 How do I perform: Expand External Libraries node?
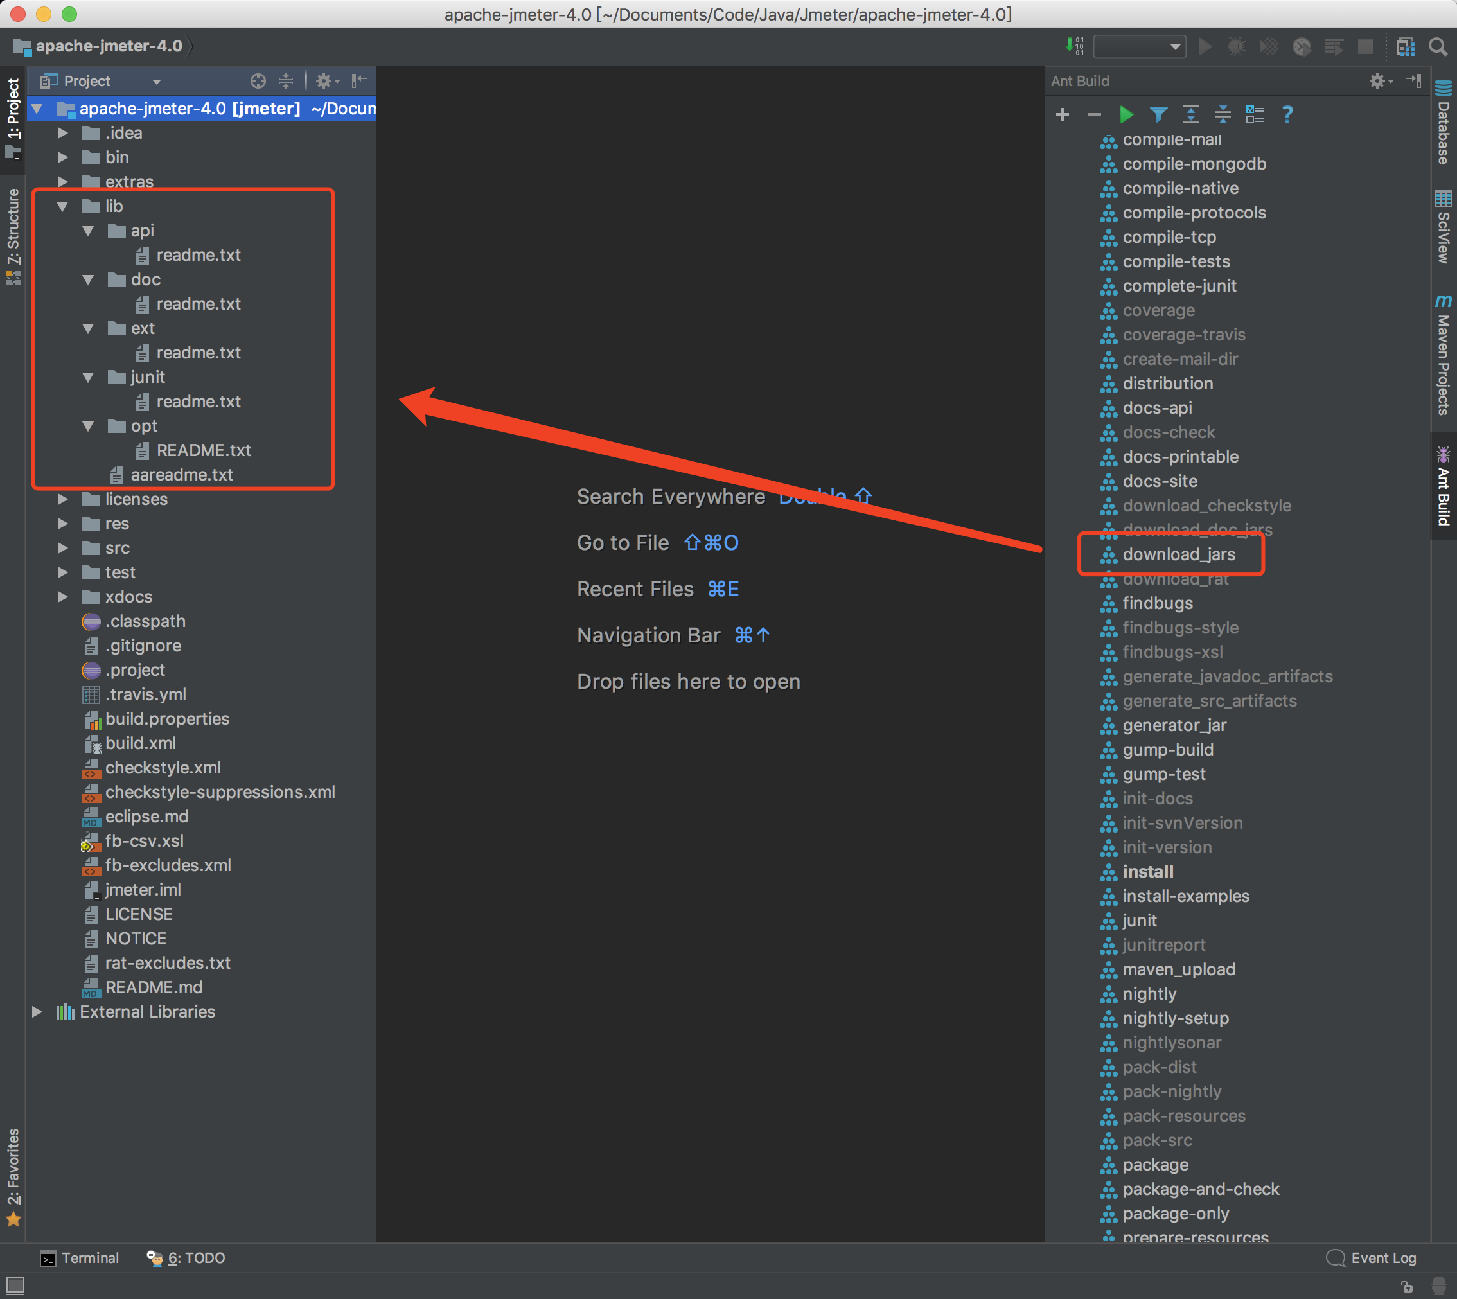pyautogui.click(x=37, y=1012)
